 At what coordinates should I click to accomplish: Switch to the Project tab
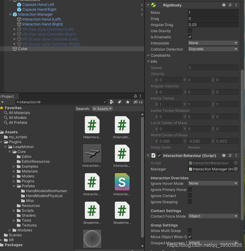pyautogui.click(x=9, y=96)
